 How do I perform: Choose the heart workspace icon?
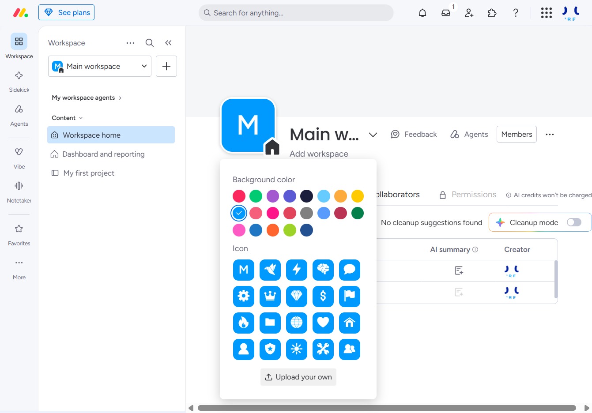tap(323, 323)
